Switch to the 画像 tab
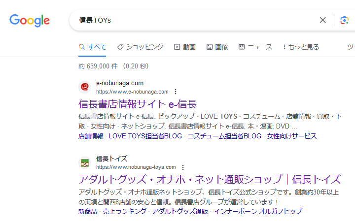Image resolution: width=355 pixels, height=224 pixels. (217, 47)
